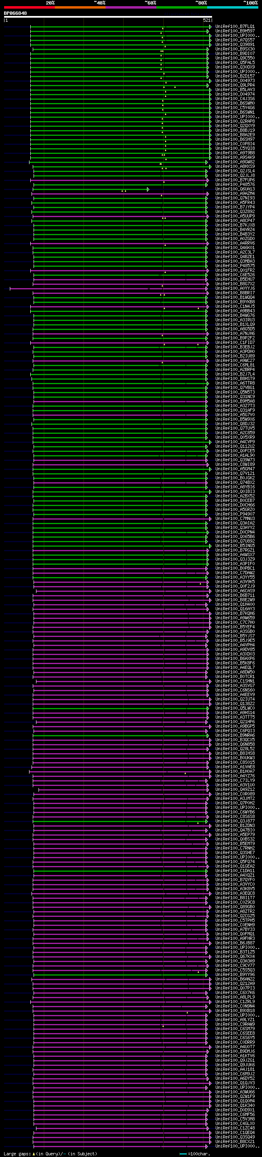
Task: Open hit UniRef100_B9SX30
Action: pos(235,49)
